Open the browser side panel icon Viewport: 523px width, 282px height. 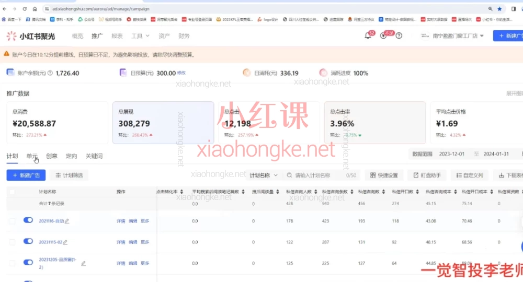click(514, 9)
